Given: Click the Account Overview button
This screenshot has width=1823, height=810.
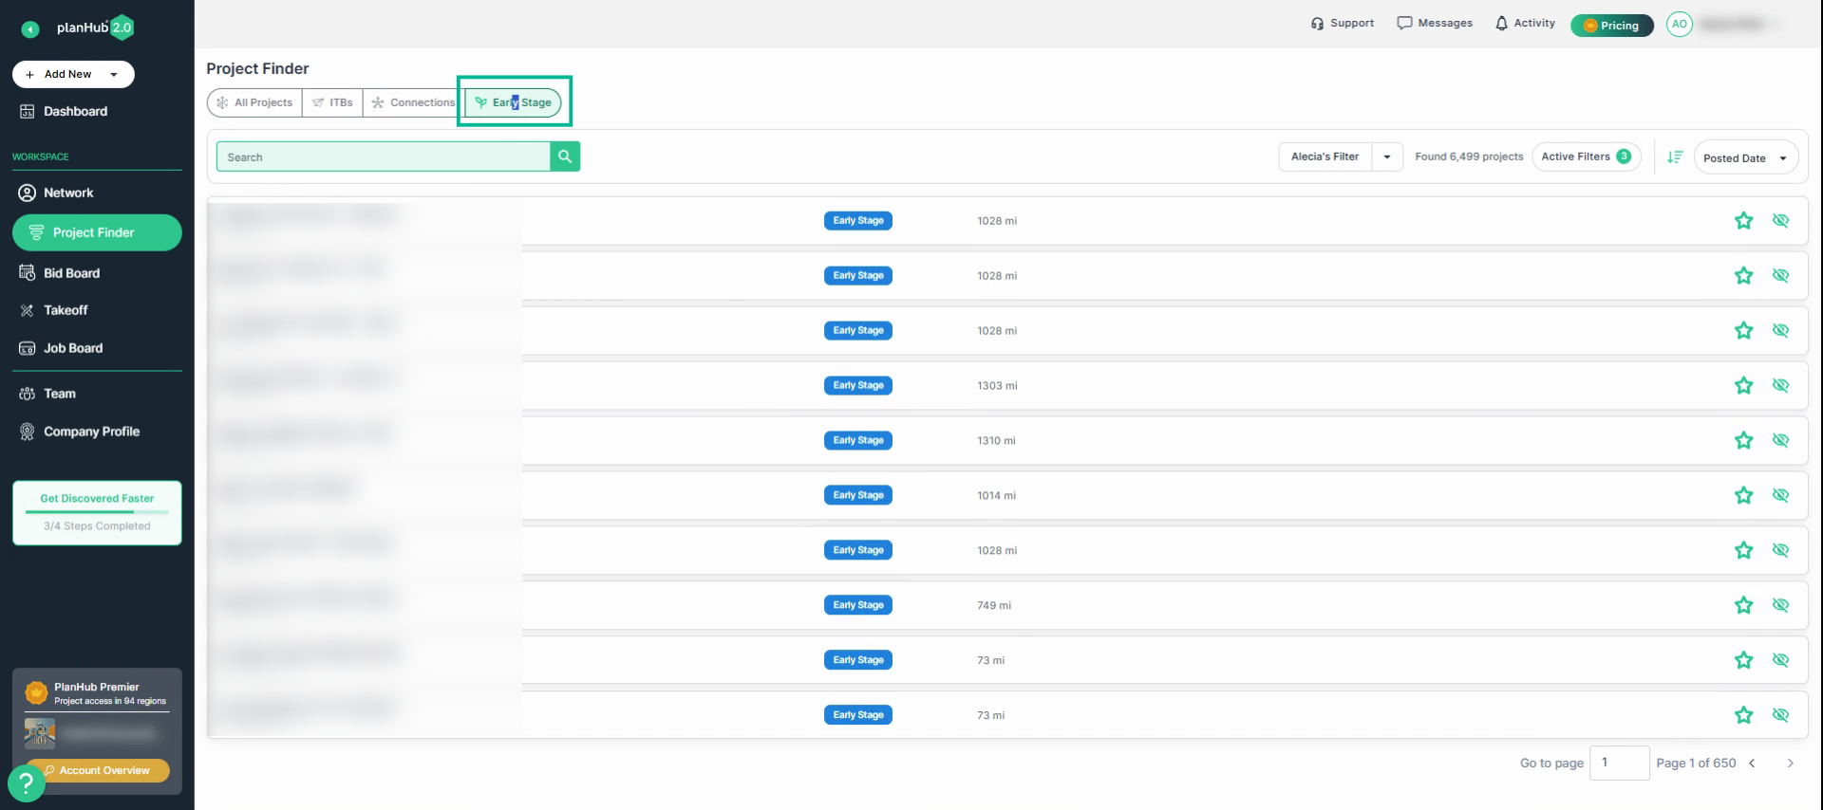Looking at the screenshot, I should point(97,771).
